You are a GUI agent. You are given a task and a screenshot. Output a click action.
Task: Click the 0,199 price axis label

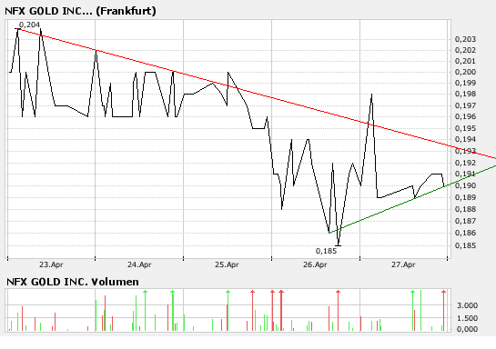point(465,83)
